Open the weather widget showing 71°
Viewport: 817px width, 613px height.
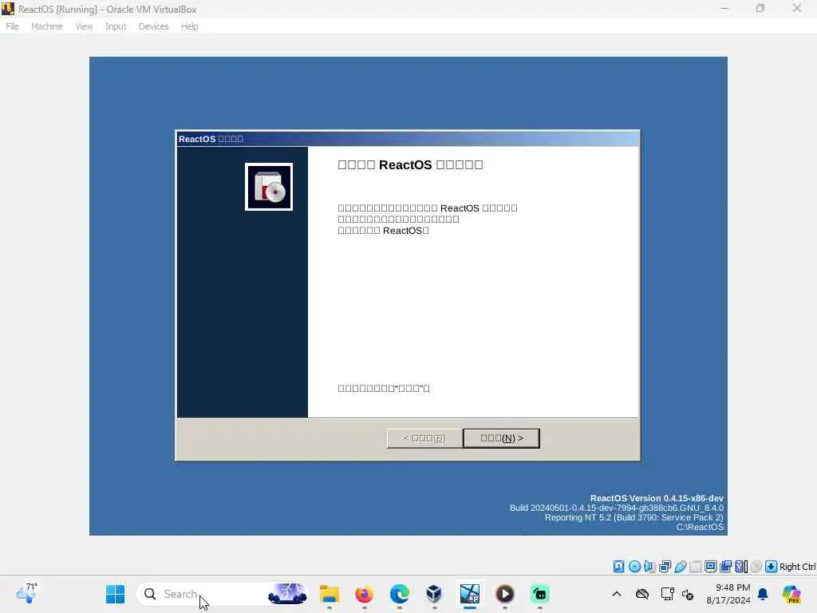coord(26,593)
